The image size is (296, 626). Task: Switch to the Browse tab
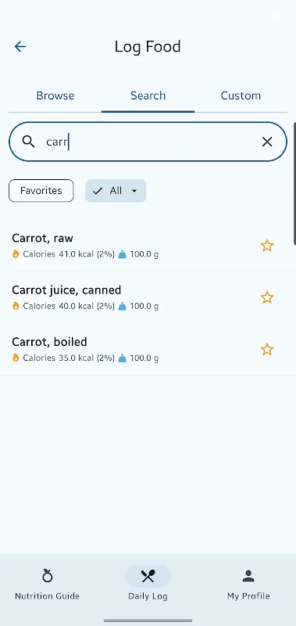pos(55,95)
